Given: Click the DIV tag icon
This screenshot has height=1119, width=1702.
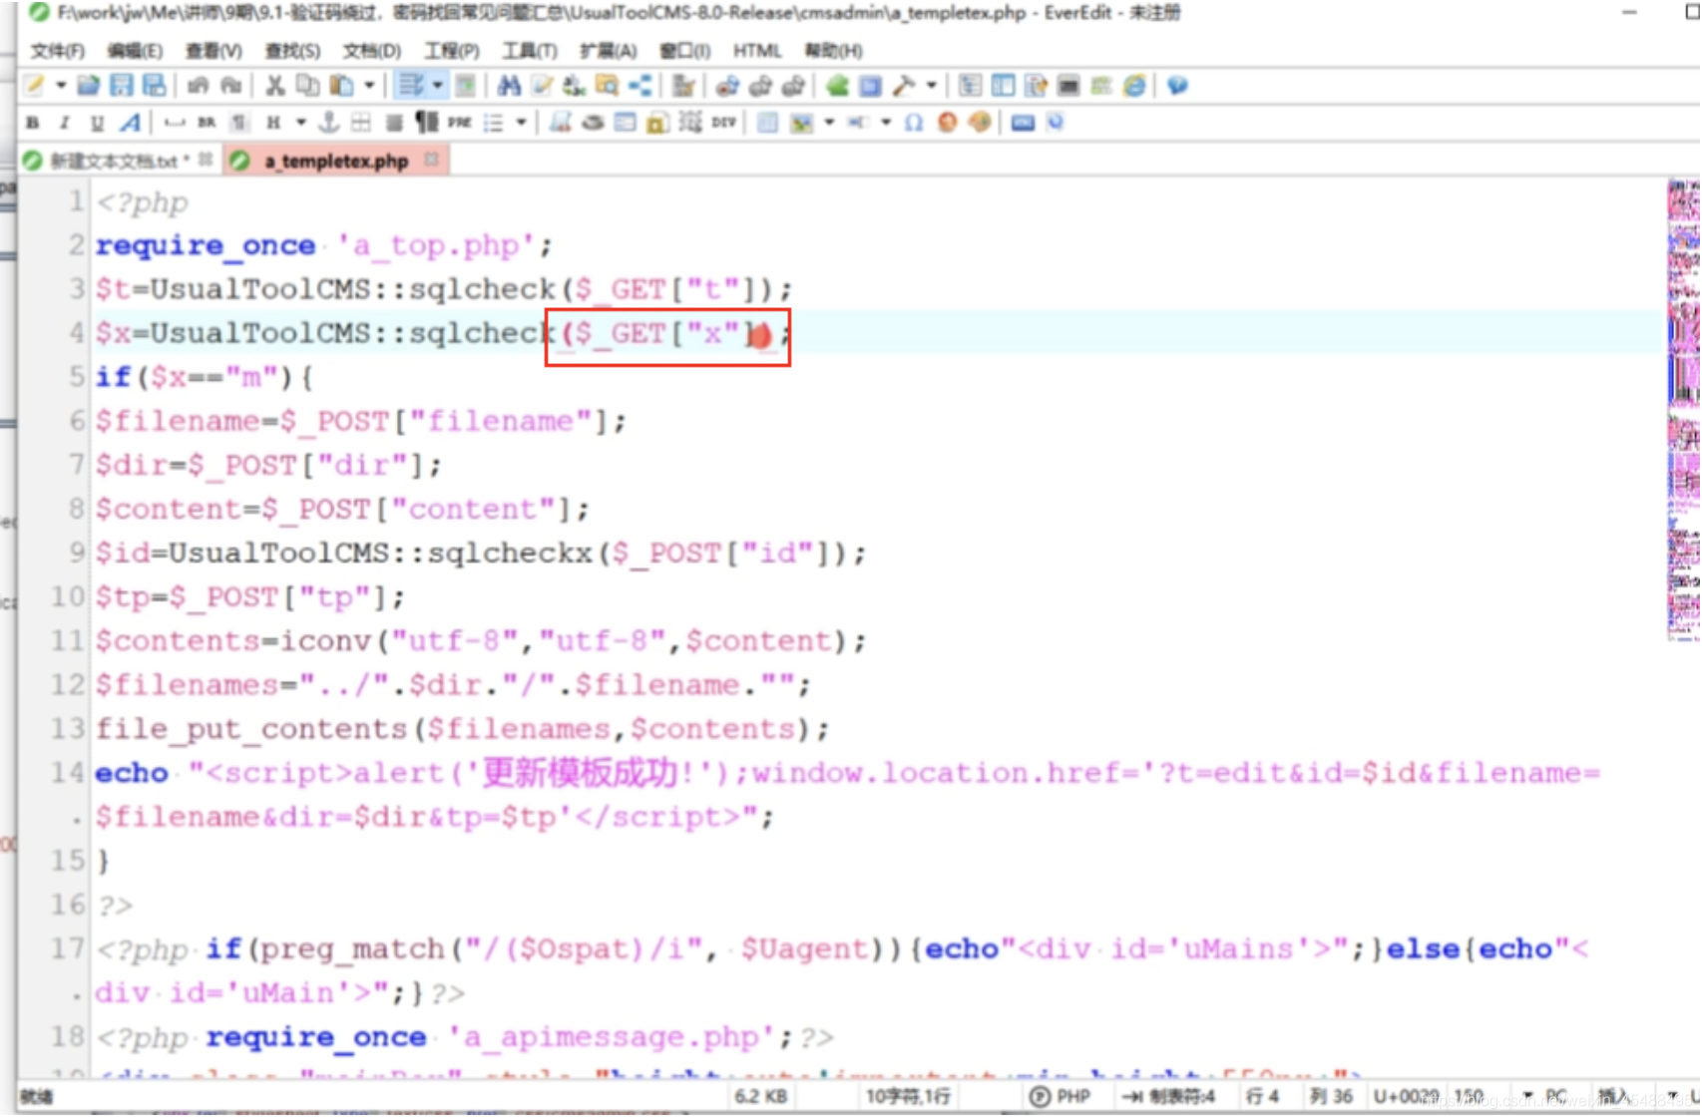Looking at the screenshot, I should click(x=724, y=123).
